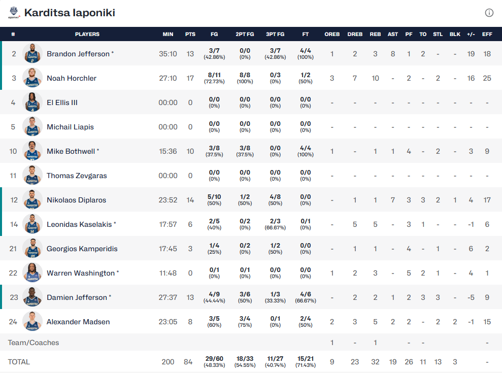Sort by the EFF column header
Screen dimensions: 502x374
pyautogui.click(x=487, y=35)
